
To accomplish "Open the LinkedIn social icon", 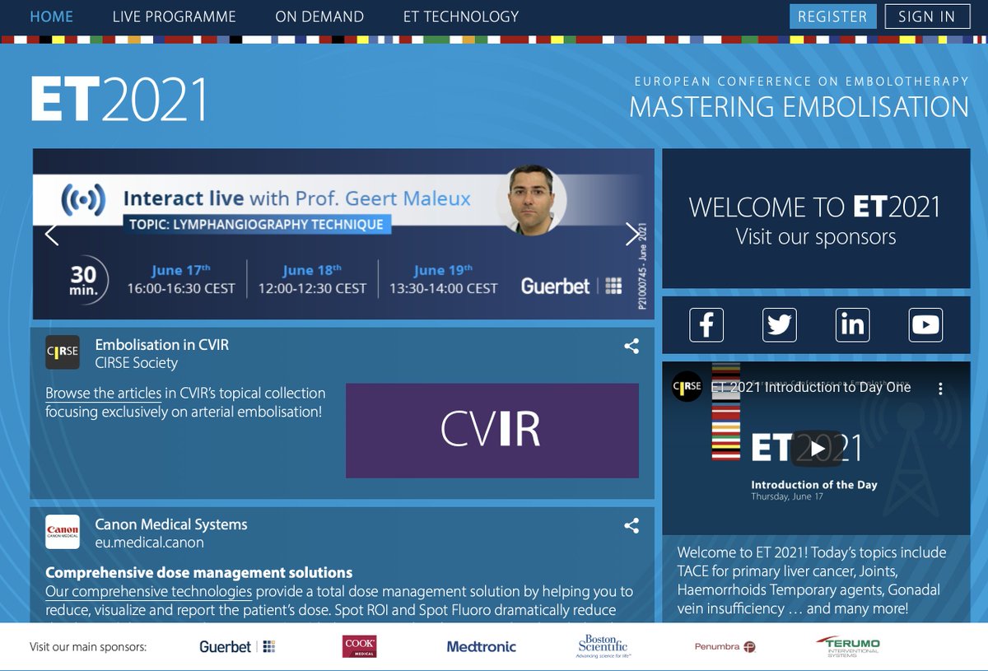I will click(x=852, y=324).
